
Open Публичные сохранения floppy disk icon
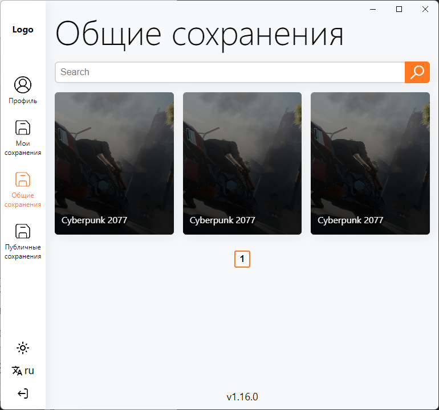pos(23,231)
